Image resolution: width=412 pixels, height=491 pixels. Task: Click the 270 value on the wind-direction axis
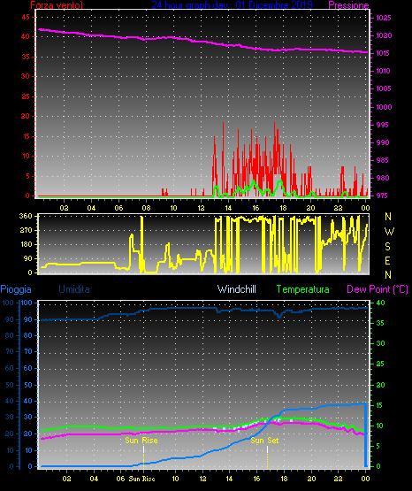click(26, 230)
